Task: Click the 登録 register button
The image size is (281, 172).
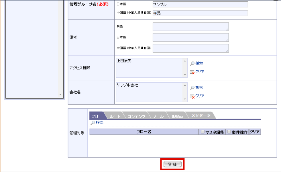Action: click(172, 164)
